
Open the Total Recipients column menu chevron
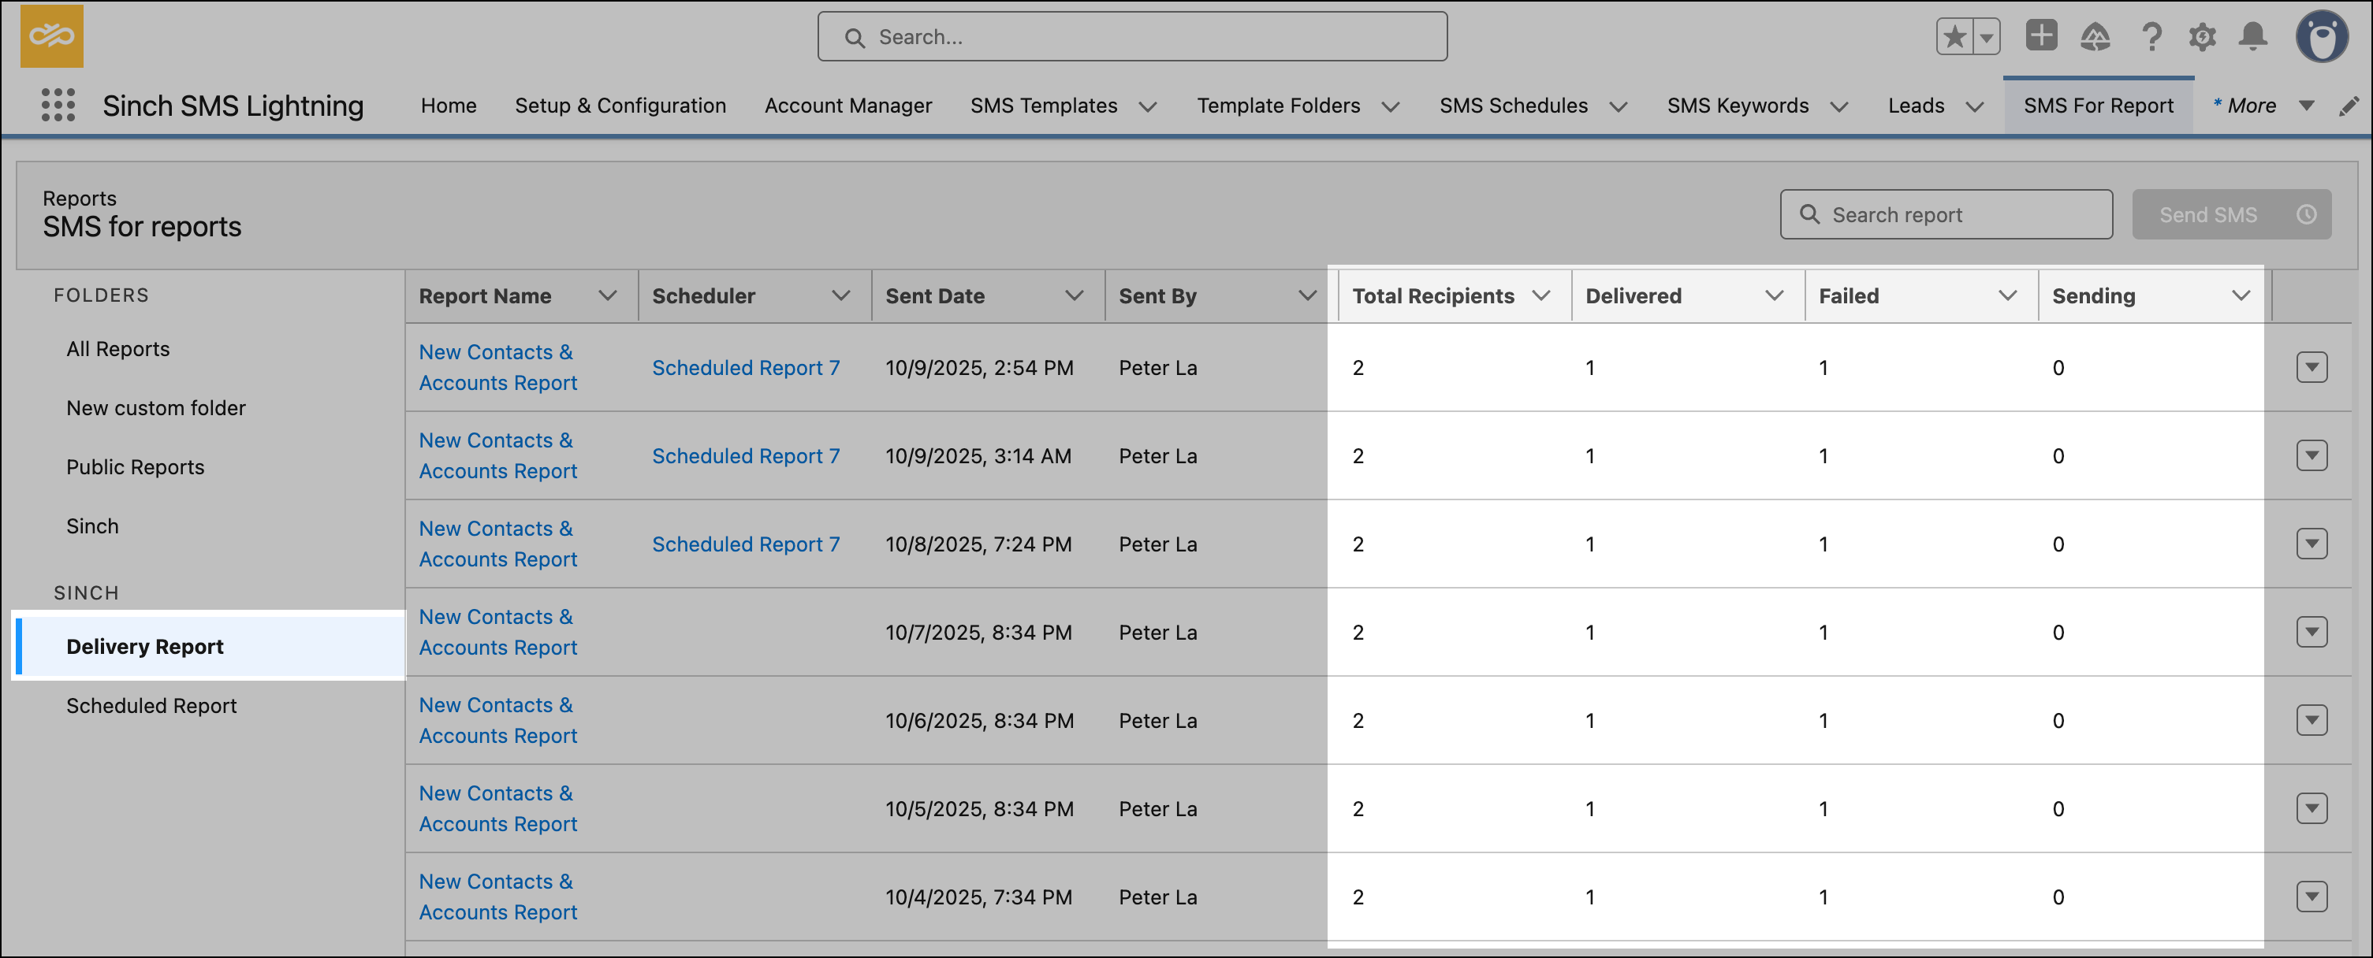(1540, 295)
